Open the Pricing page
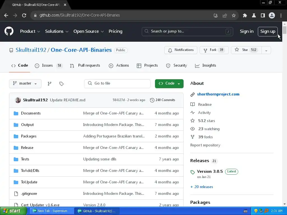The height and width of the screenshot is (215, 287). click(x=115, y=31)
